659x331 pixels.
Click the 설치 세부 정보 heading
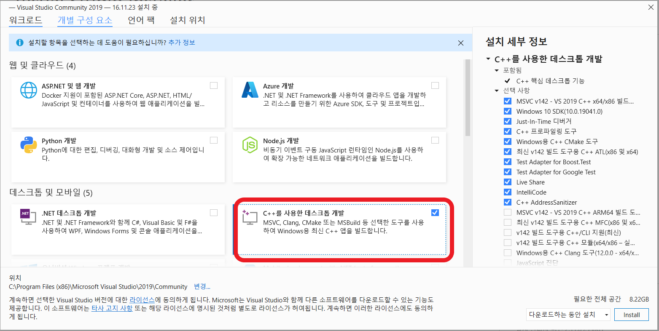(x=516, y=41)
